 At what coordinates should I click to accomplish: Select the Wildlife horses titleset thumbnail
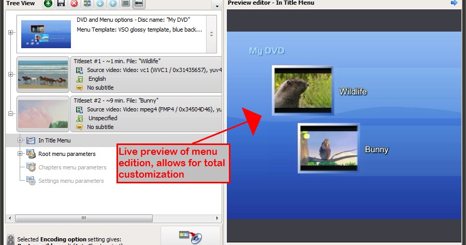[43, 75]
